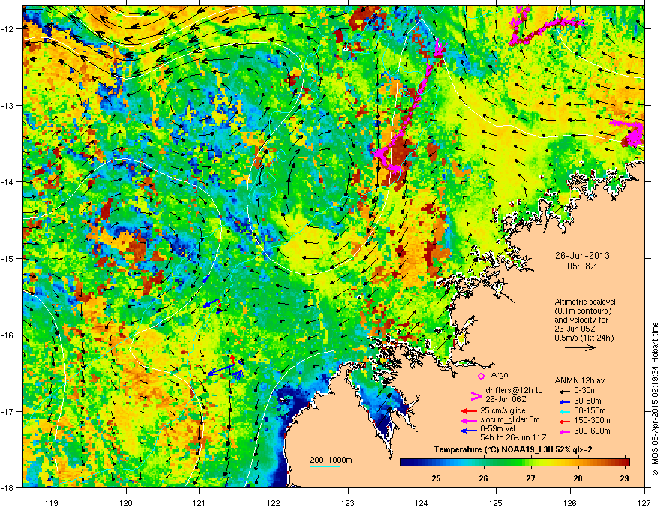Click the 26-Jun-2013 date label
This screenshot has width=660, height=510.
tap(582, 256)
